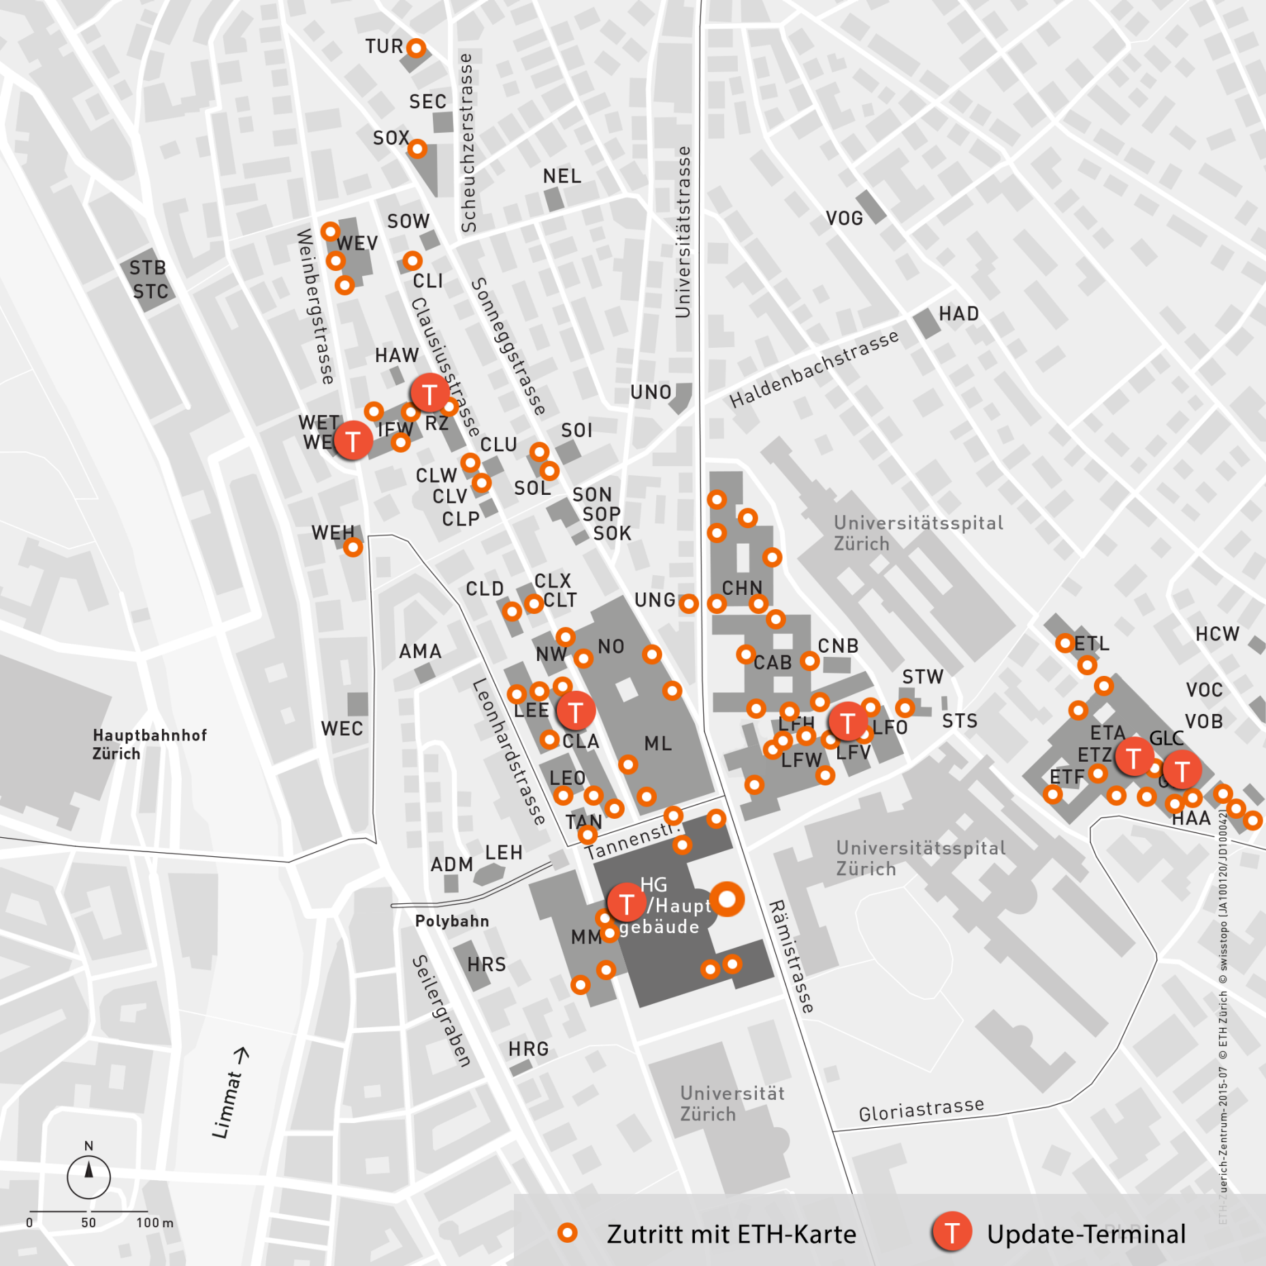Click the orange ring icon in the legend

pyautogui.click(x=567, y=1233)
